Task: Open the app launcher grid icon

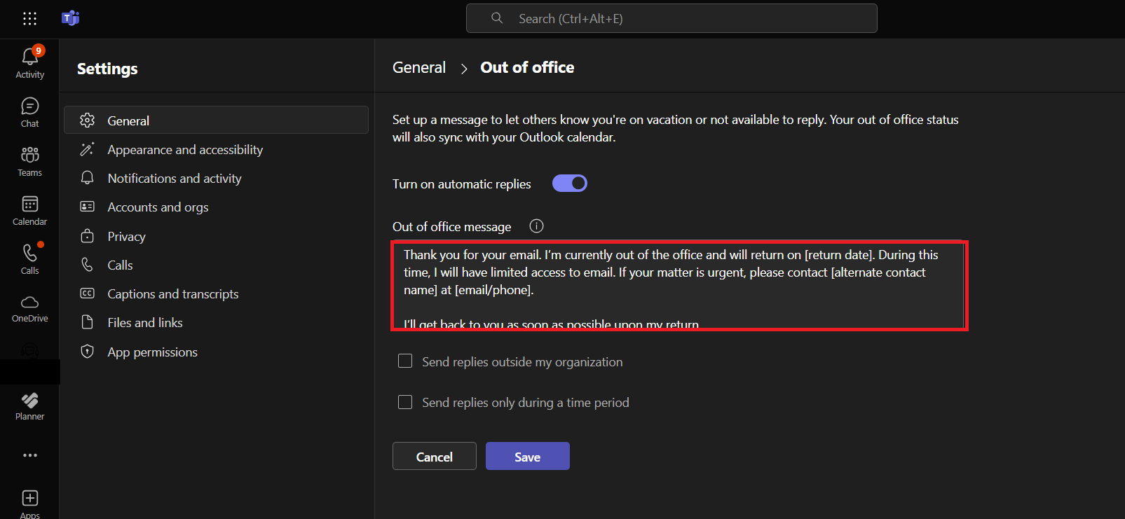Action: [29, 19]
